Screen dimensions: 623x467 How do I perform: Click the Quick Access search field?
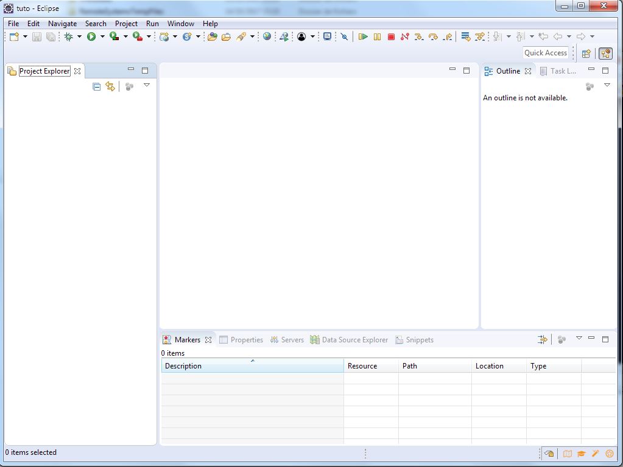click(x=546, y=53)
